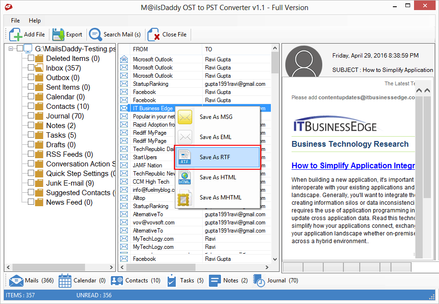Click the sender avatar in preview pane
Screen dimensions: 439x304
click(x=304, y=62)
